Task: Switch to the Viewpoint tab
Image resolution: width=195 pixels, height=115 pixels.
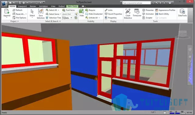Action: [22, 6]
